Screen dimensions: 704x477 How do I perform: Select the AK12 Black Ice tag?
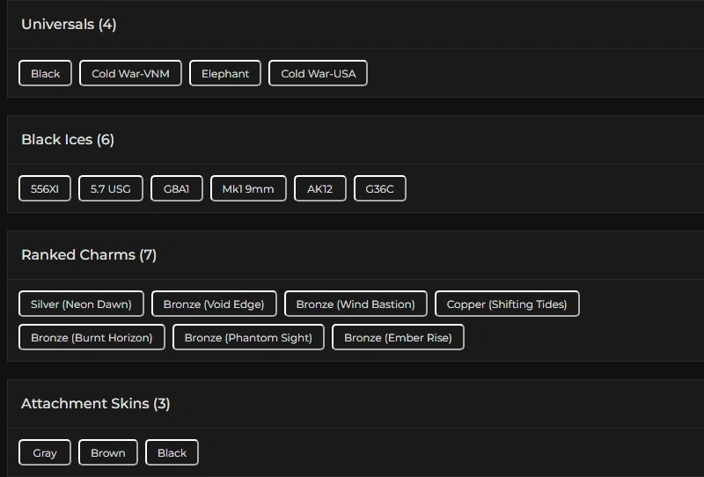click(320, 189)
